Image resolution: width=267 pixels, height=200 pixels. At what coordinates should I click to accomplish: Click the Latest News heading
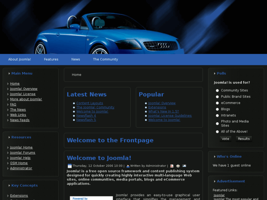click(x=87, y=94)
